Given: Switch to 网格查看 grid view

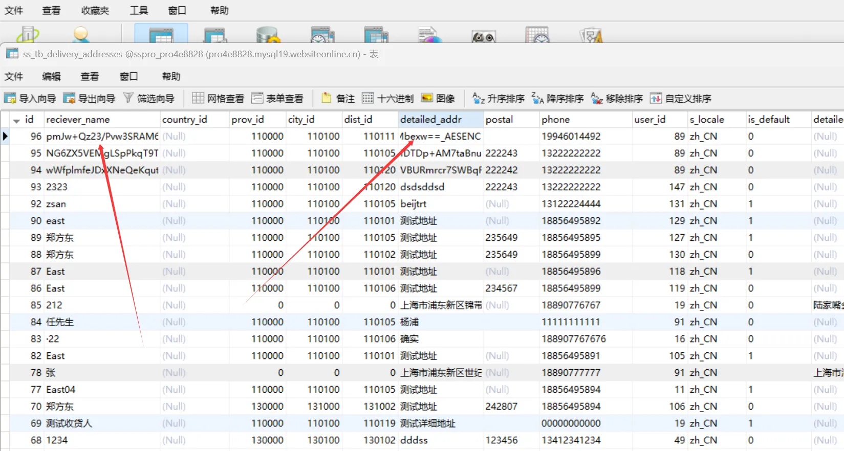Looking at the screenshot, I should click(x=219, y=98).
